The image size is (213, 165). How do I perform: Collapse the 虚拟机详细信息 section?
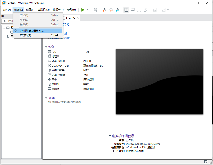[x=110, y=136]
